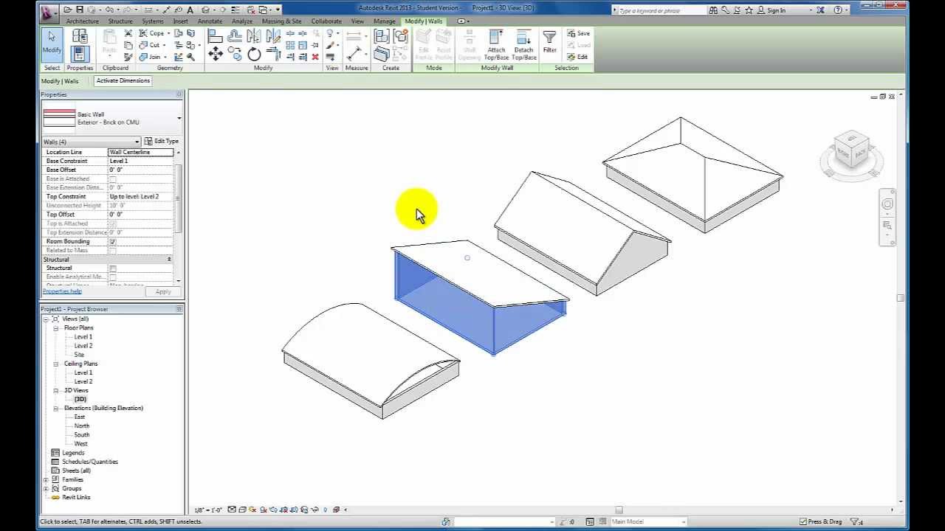Screen dimensions: 945x531
Task: Click the red Delete X icon
Action: 315,57
